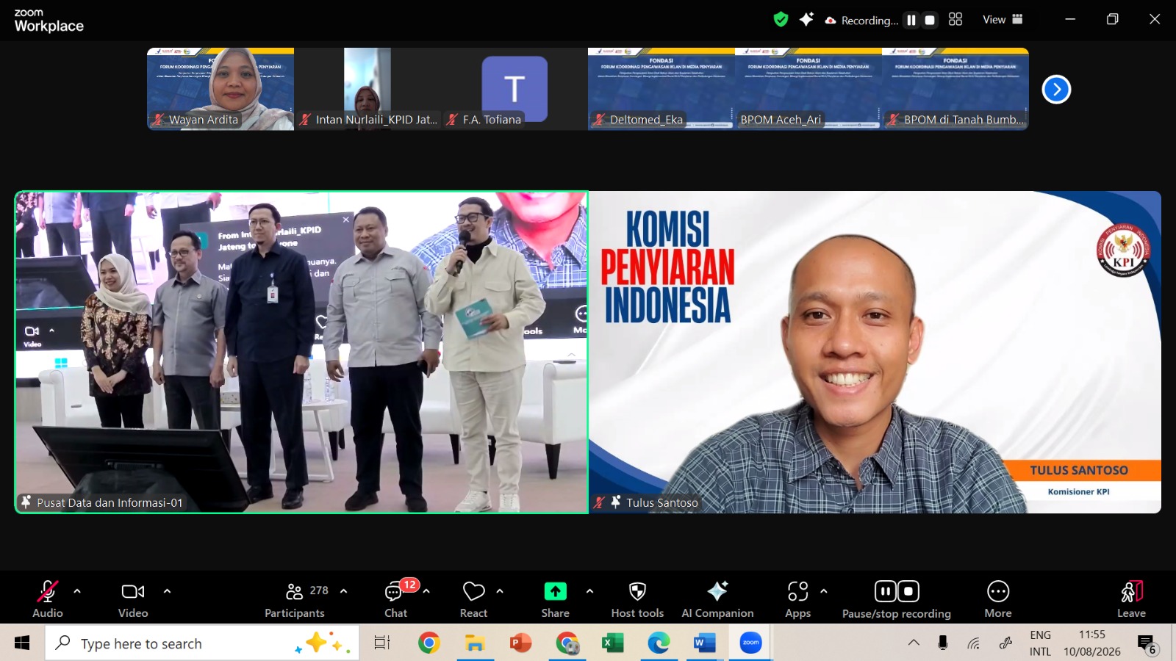Open File Explorer from taskbar

[475, 643]
